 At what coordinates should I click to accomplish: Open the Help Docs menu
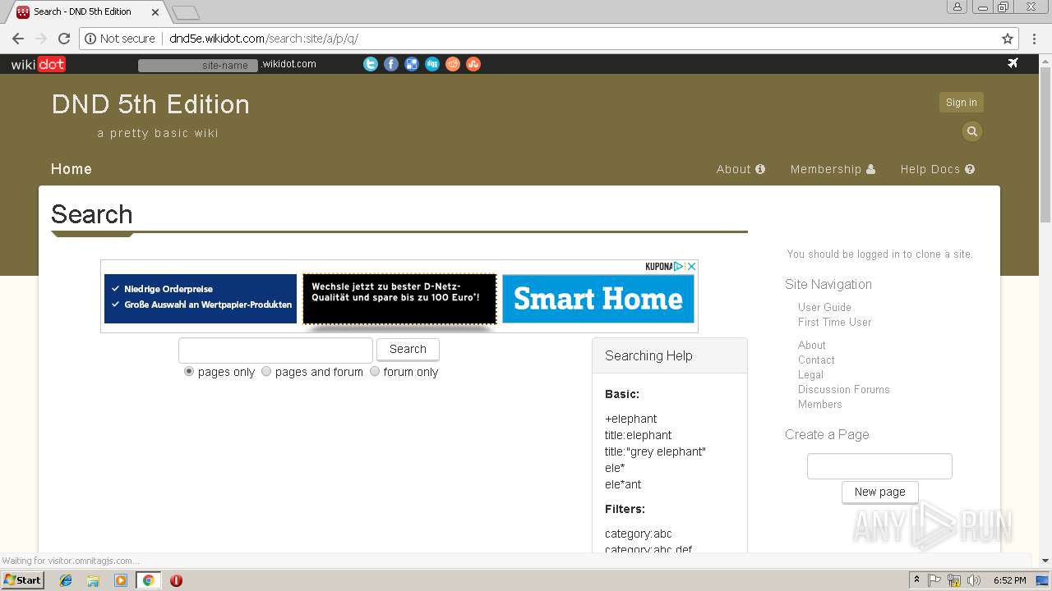[937, 169]
